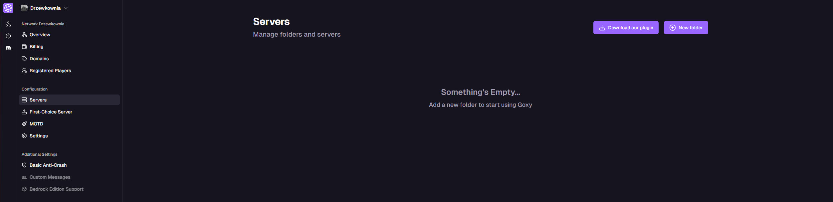Click the Billing wallet icon

[x=24, y=46]
